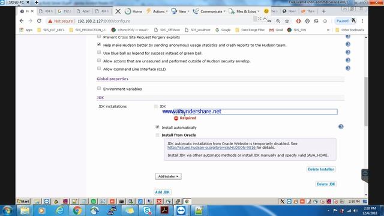Open File Explorer from local taskbar
The image size is (384, 216).
[x=25, y=211]
